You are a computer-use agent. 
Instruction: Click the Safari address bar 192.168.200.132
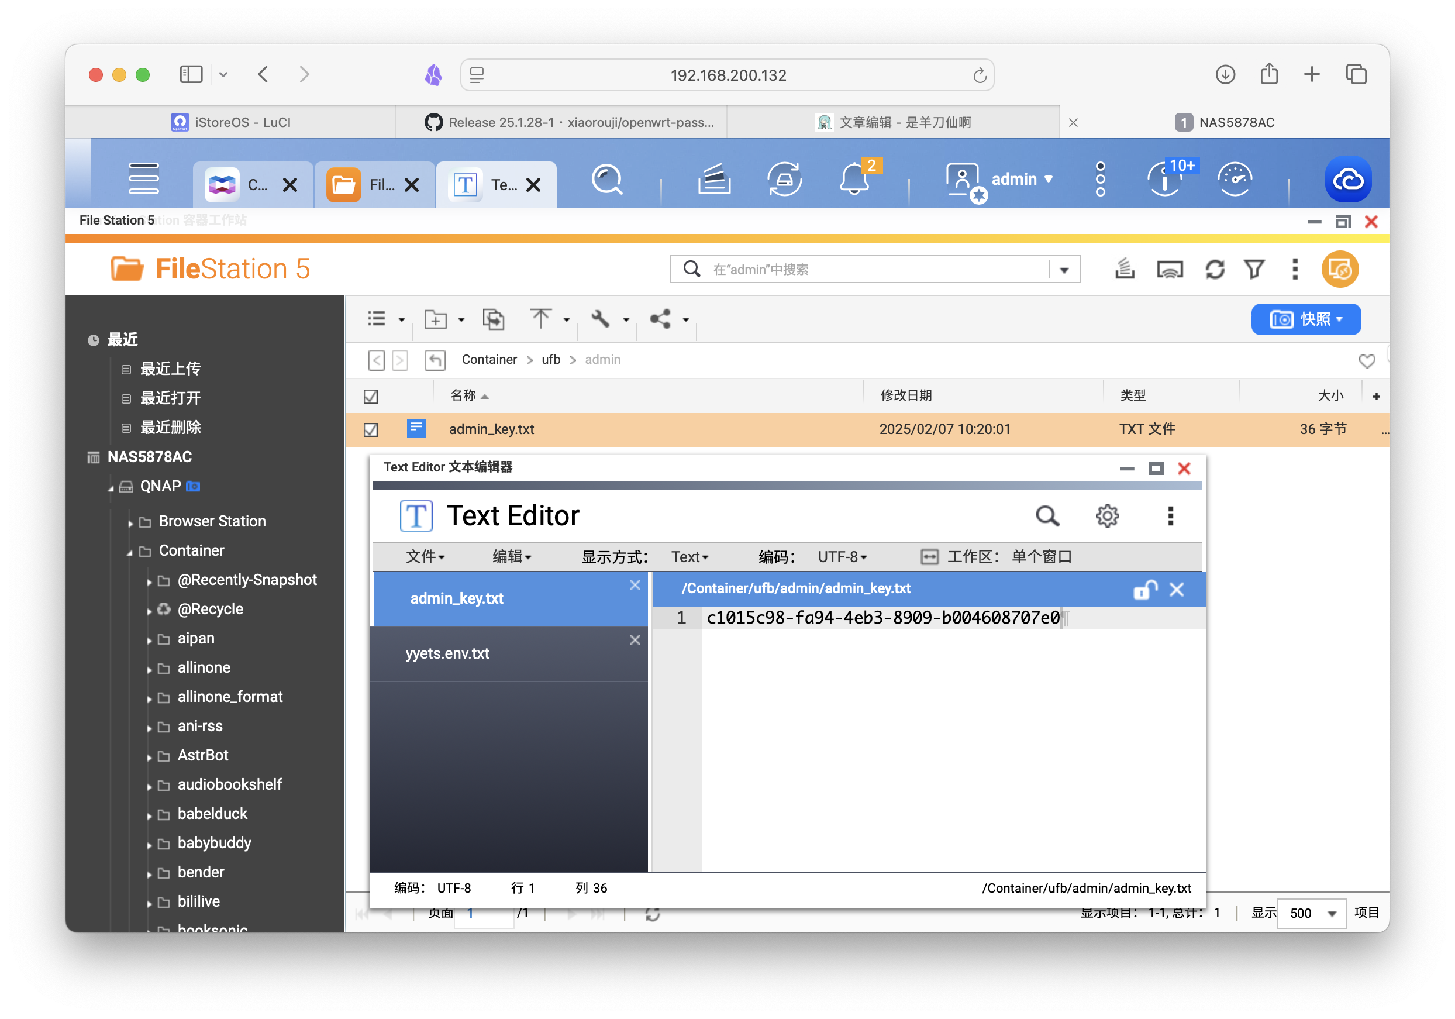point(727,75)
